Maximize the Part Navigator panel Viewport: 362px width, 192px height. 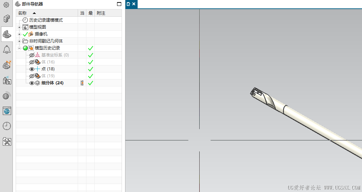point(119,4)
